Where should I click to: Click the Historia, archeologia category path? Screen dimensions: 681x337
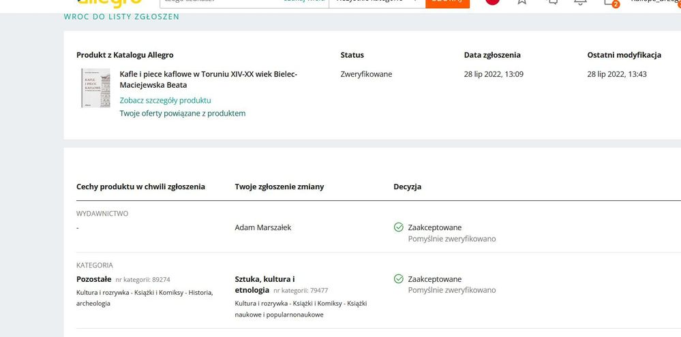[x=145, y=298]
